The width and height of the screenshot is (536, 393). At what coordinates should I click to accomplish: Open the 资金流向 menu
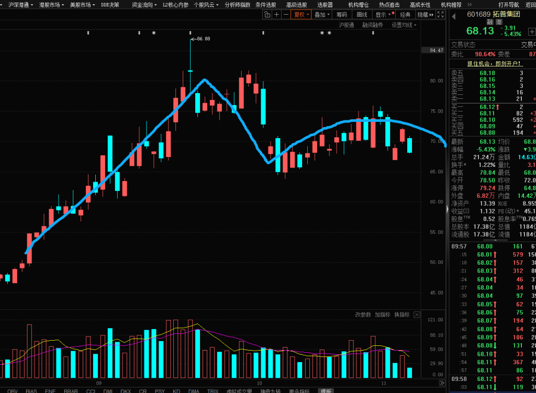(x=144, y=4)
